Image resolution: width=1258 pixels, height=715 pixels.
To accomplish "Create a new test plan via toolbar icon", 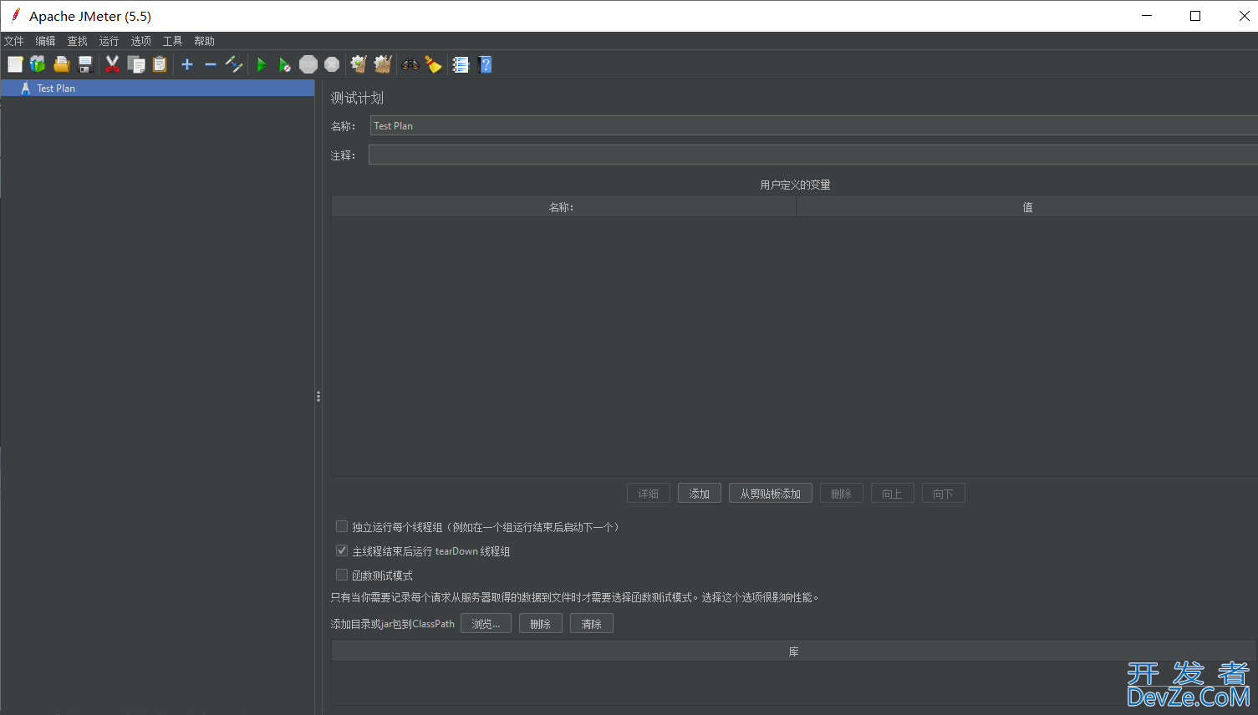I will click(x=15, y=64).
